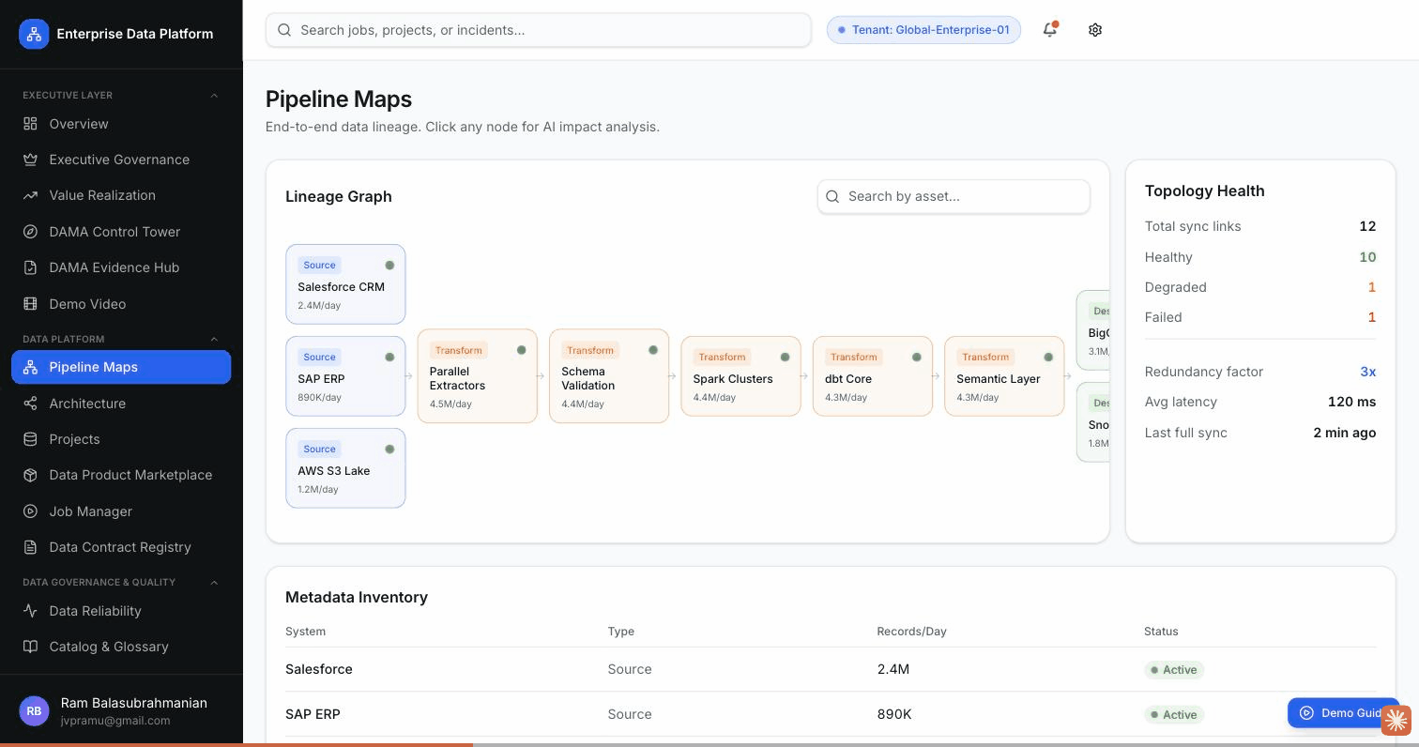The height and width of the screenshot is (747, 1419).
Task: Click the Parallel Extractors transform node
Action: tap(478, 376)
